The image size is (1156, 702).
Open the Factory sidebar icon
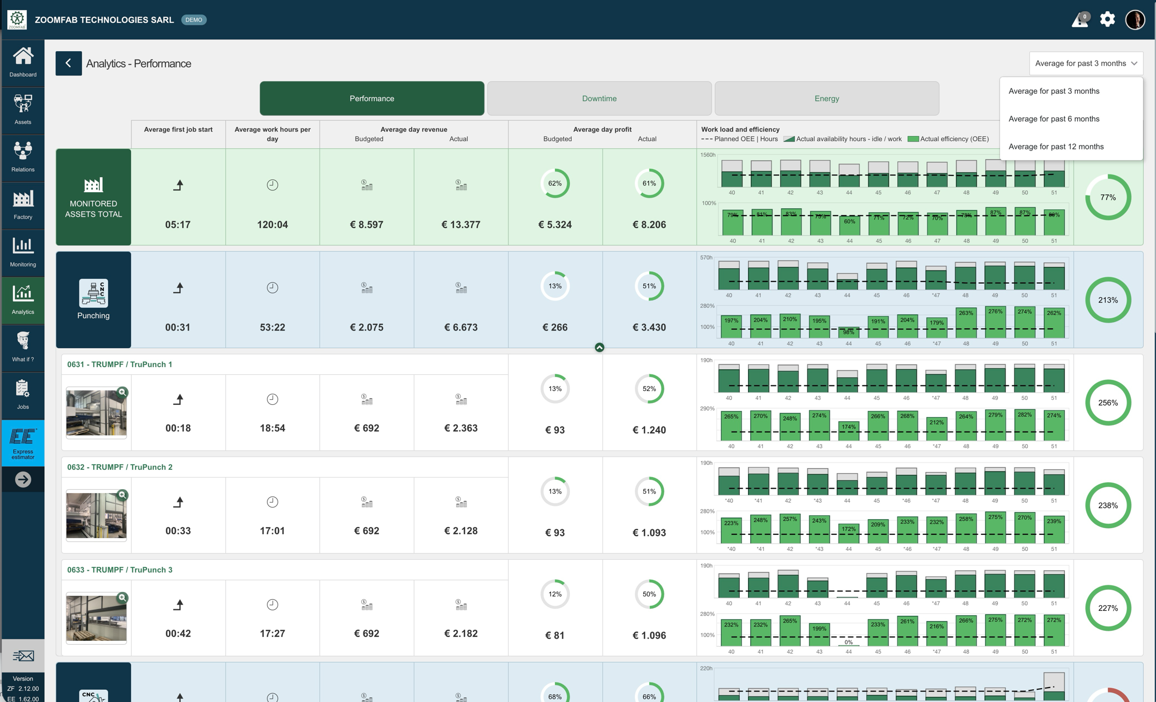(x=23, y=204)
